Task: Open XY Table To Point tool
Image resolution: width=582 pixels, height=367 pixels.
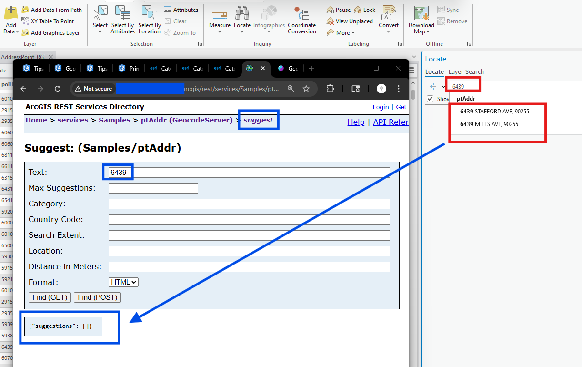Action: click(x=48, y=21)
